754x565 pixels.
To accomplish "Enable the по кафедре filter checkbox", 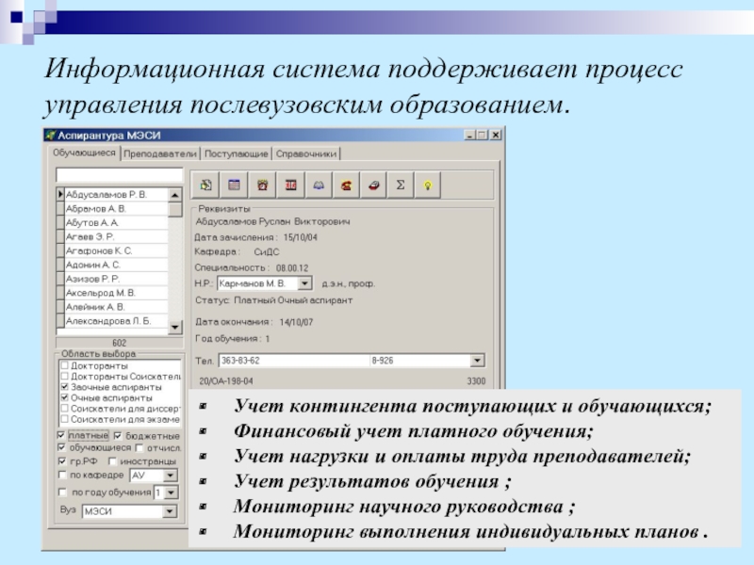I will [x=62, y=475].
